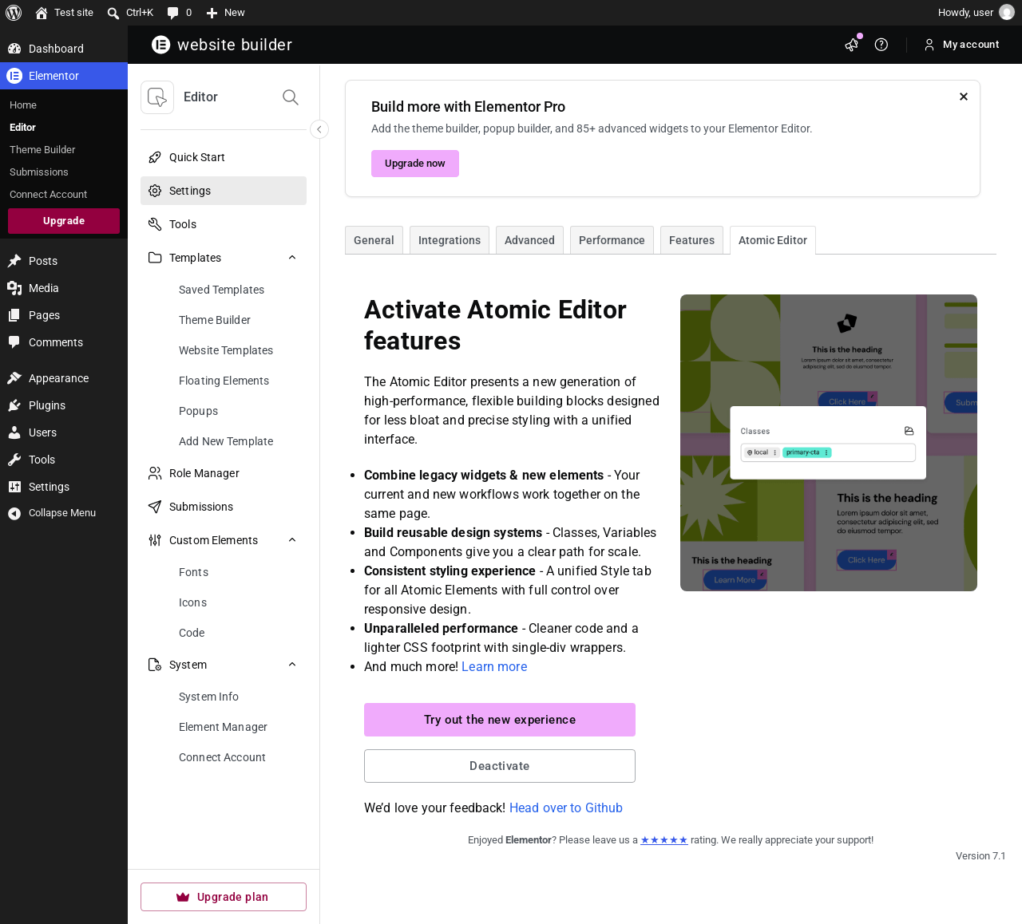Collapse the System section chevron
1022x924 pixels.
292,665
